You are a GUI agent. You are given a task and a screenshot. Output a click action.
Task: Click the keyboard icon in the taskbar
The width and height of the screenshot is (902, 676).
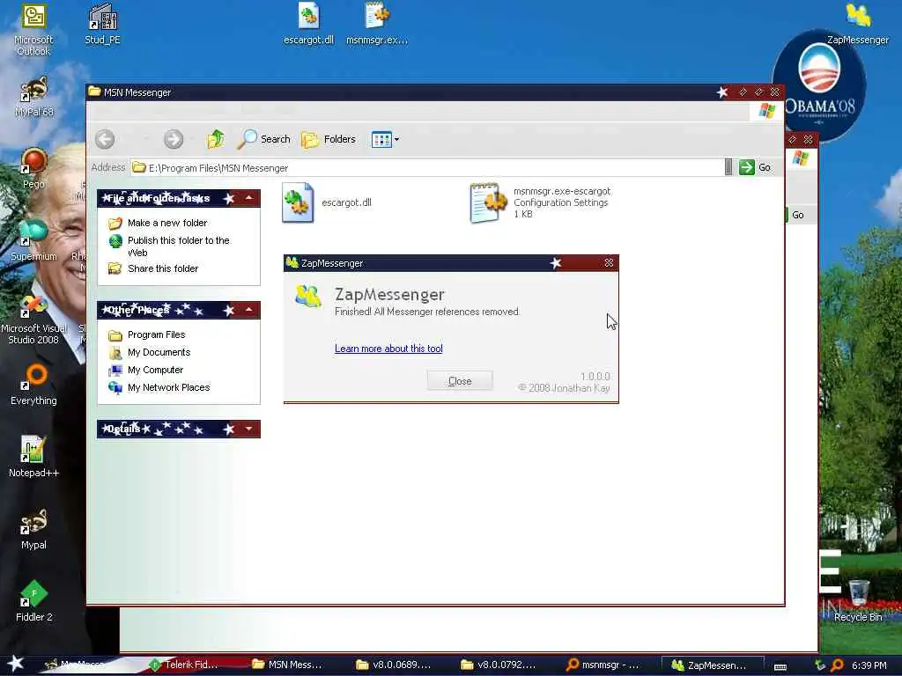780,666
